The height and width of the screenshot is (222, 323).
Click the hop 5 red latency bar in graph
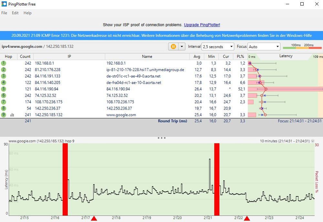tap(285, 89)
